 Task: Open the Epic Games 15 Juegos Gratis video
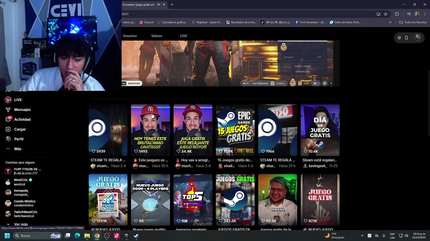click(235, 130)
